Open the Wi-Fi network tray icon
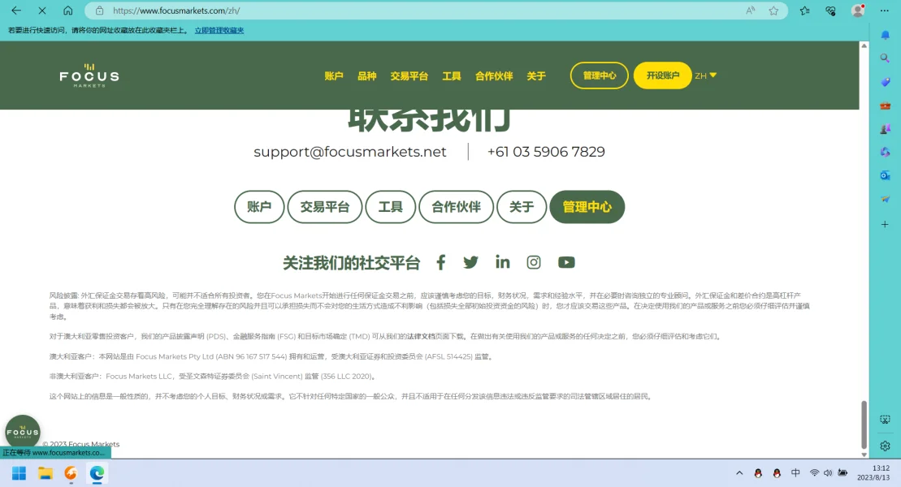Screen dimensions: 901x487 (814, 473)
